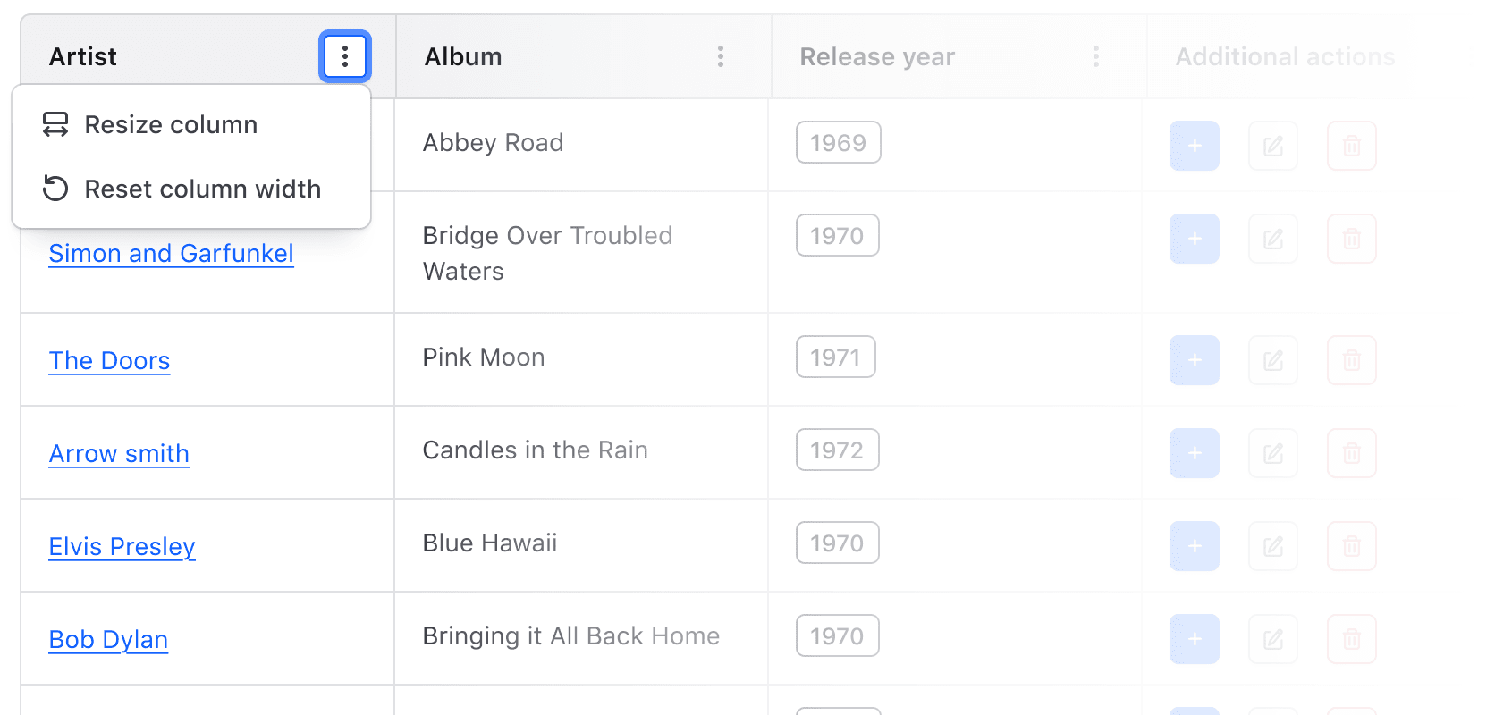Open the Simon and Garfunkel link
This screenshot has height=715, width=1495.
pos(171,254)
